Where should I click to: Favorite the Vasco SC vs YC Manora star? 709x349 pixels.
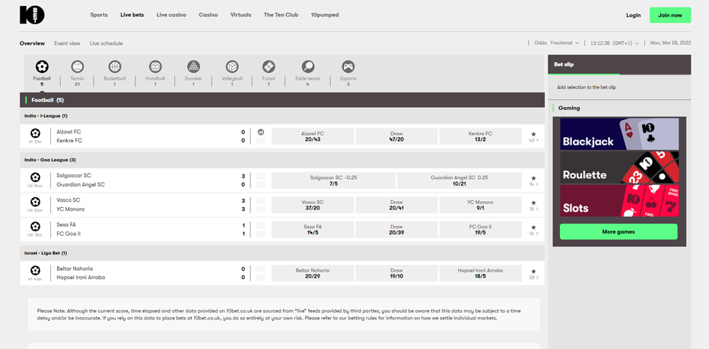coord(533,203)
